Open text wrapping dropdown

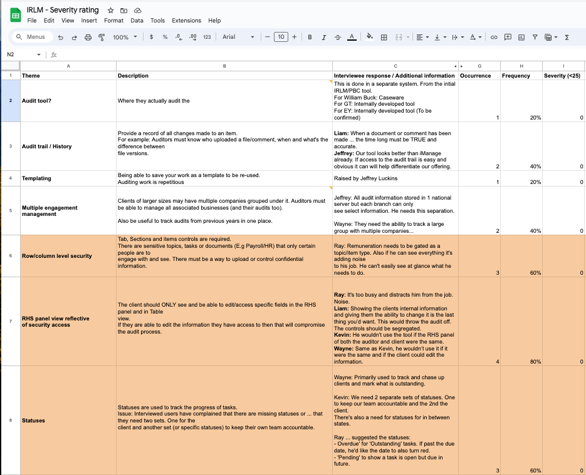coord(458,37)
